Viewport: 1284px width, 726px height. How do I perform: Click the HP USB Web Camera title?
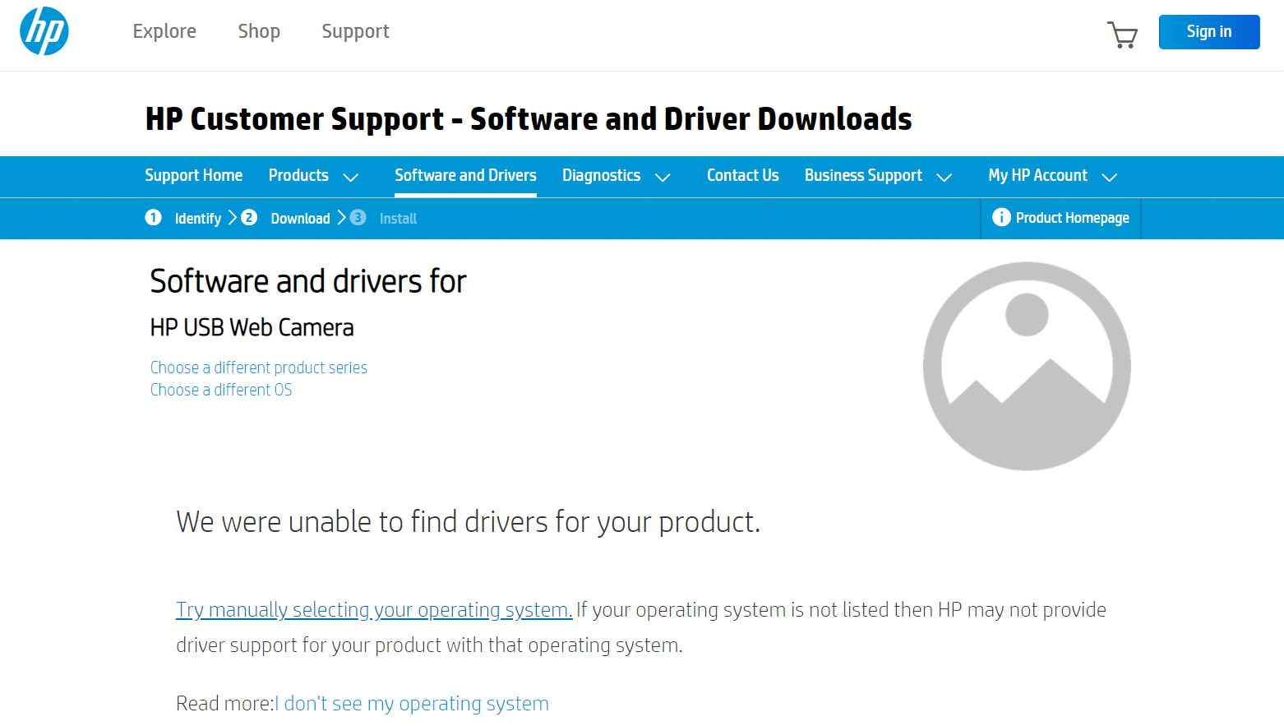252,327
